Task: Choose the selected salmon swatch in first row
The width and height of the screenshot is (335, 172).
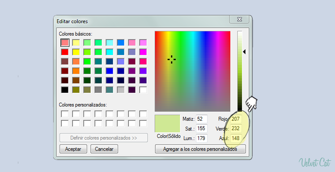Action: [65, 43]
